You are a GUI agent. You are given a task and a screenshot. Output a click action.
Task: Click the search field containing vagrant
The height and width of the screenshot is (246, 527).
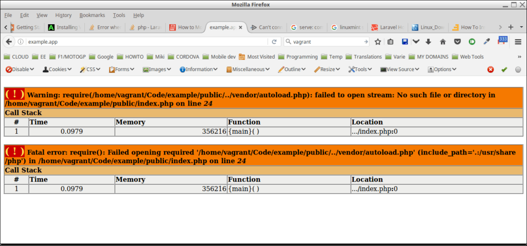coord(325,42)
